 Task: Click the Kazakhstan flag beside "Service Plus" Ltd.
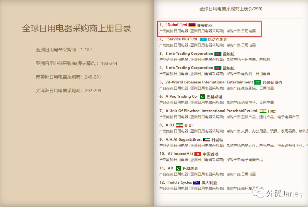pos(203,40)
